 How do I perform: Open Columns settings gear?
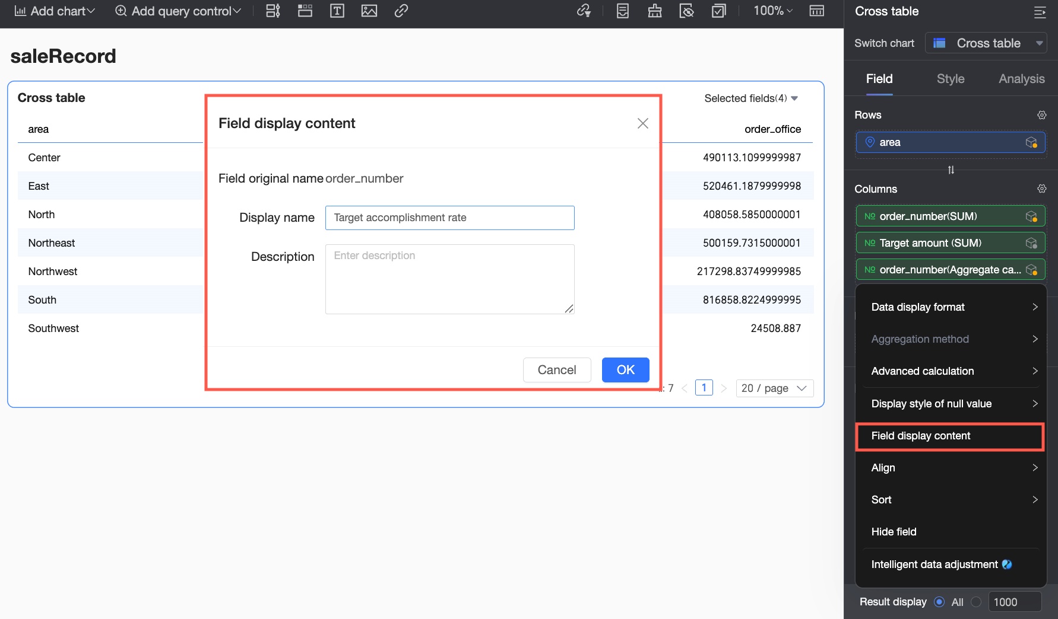click(x=1042, y=189)
